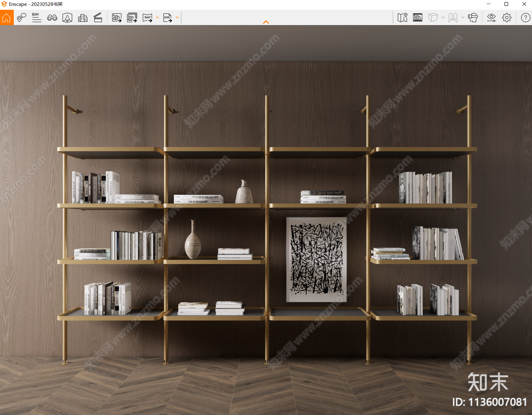Viewport: 532px width, 415px height.
Task: Open the site context buildings icon
Action: point(83,18)
